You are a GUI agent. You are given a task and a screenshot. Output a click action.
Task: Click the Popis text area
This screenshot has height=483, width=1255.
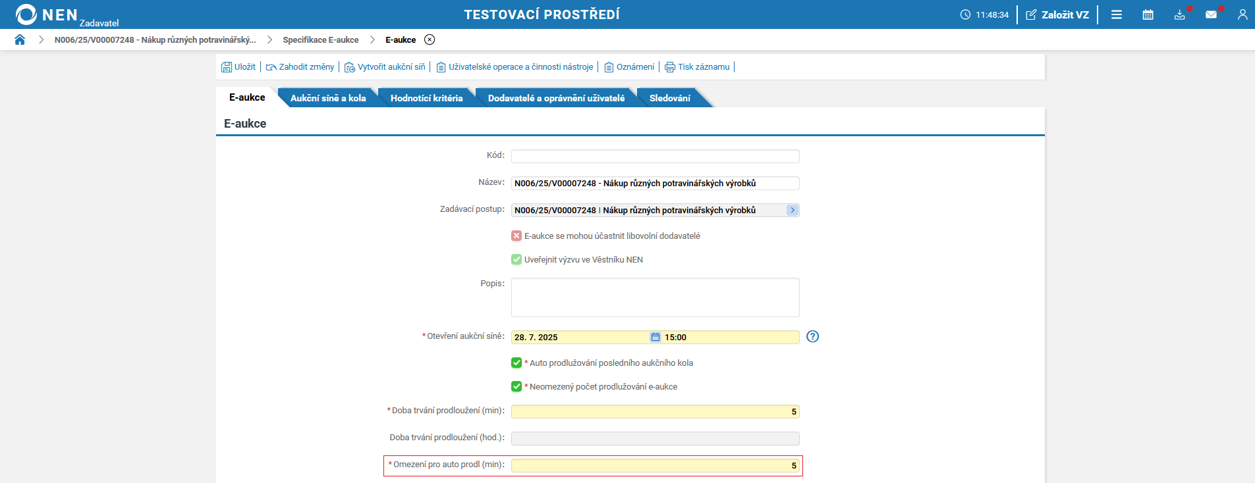[x=655, y=297]
